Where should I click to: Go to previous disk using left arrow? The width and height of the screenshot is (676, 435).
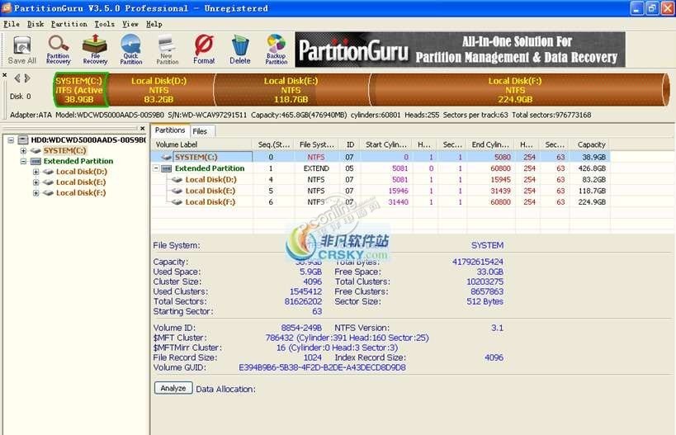(x=17, y=78)
